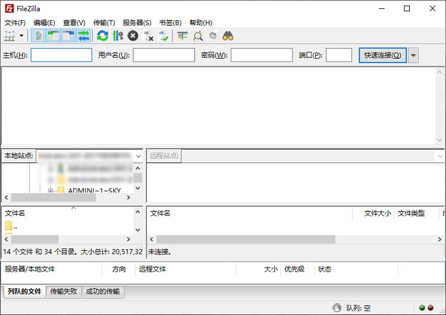Toggle the transfer queue display icon
This screenshot has height=315, width=446.
point(84,36)
